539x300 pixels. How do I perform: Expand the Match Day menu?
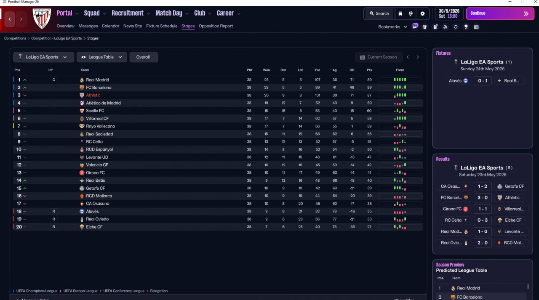tap(172, 13)
